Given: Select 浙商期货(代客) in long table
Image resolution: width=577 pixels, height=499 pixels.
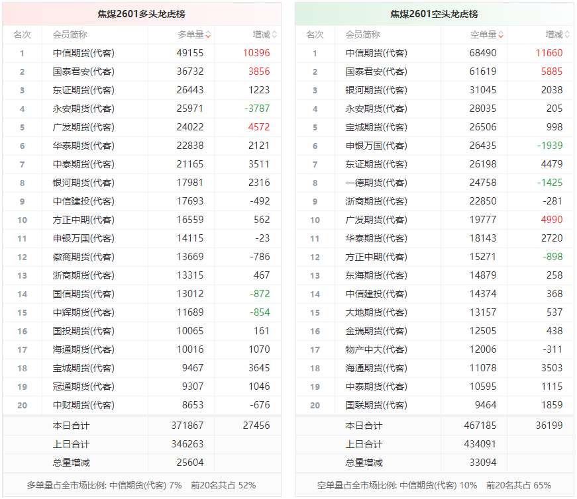Looking at the screenshot, I should [x=83, y=275].
